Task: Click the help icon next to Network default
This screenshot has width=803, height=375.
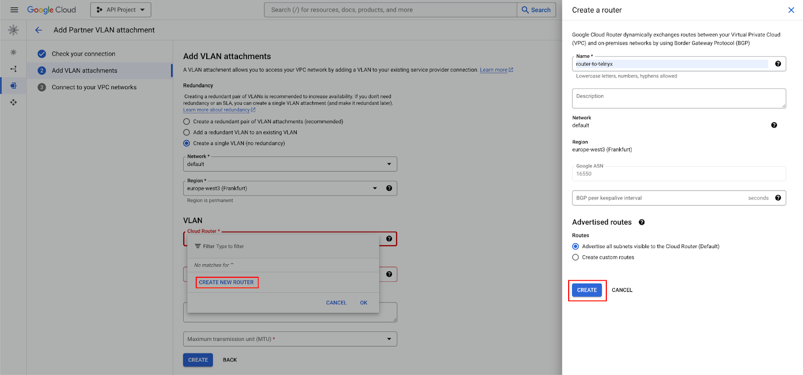Action: click(774, 125)
